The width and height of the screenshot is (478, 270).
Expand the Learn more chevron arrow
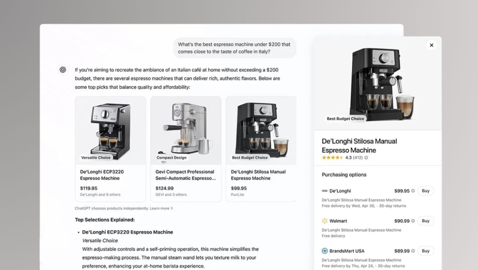172,208
